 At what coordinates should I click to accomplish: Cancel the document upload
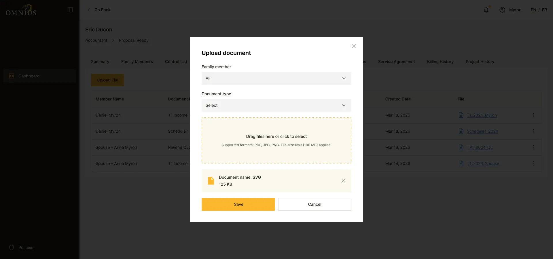click(x=315, y=204)
